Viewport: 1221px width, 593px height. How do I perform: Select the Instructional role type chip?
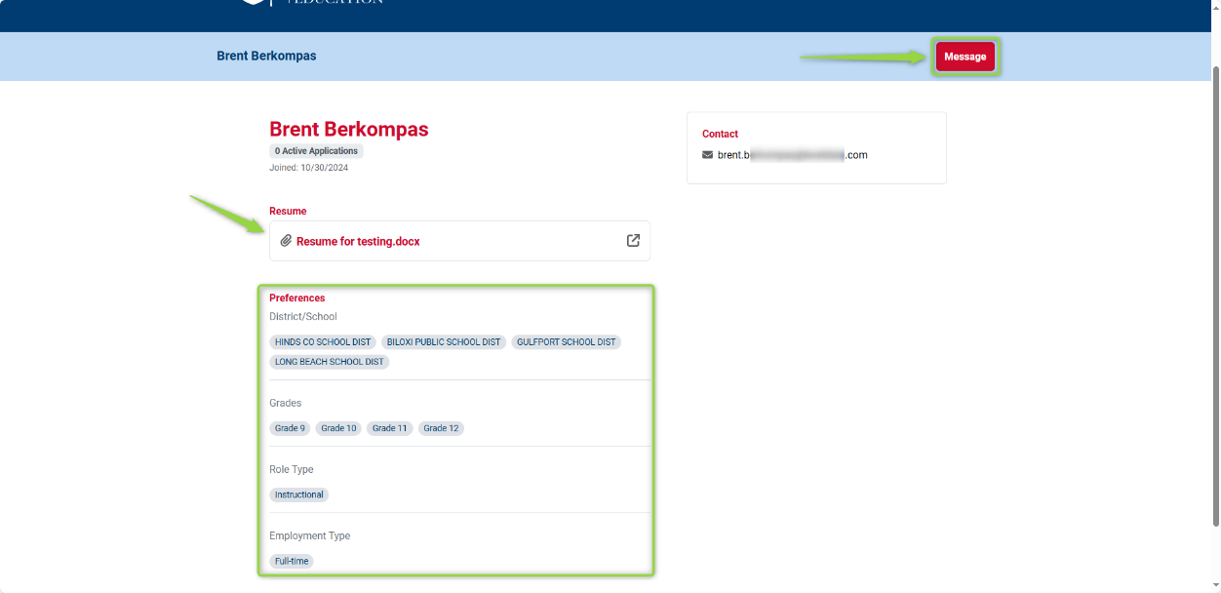[298, 494]
